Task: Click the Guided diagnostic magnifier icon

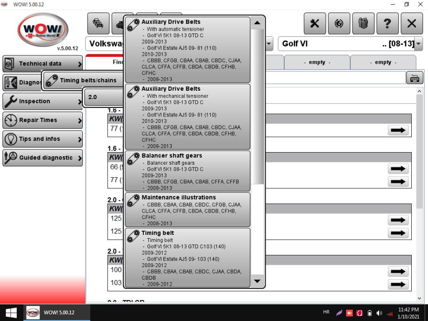Action: (x=10, y=158)
